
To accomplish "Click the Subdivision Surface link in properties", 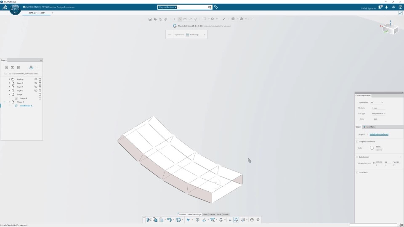I will (x=379, y=135).
